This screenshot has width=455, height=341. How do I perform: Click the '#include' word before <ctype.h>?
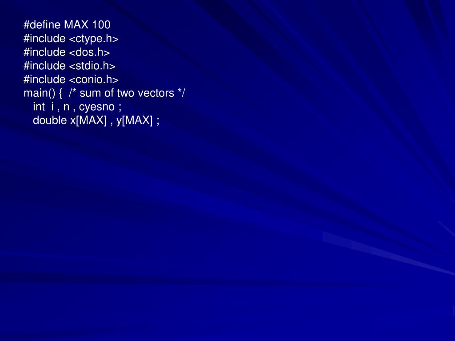(x=44, y=39)
